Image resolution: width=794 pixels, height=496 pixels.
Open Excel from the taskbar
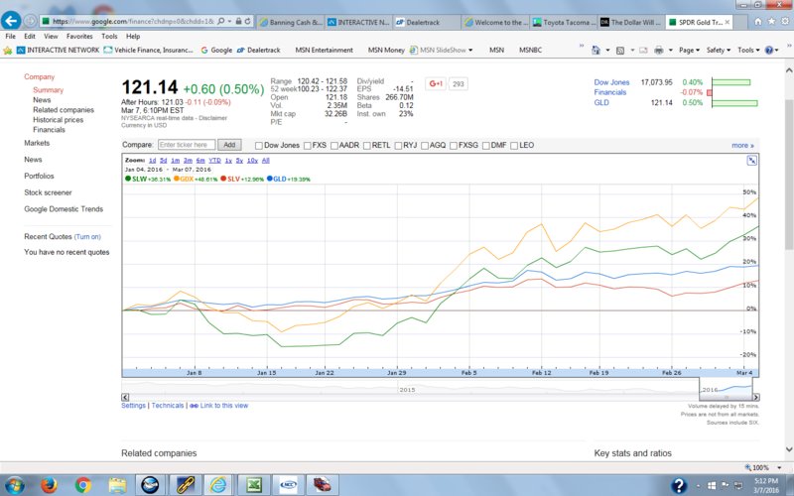253,485
